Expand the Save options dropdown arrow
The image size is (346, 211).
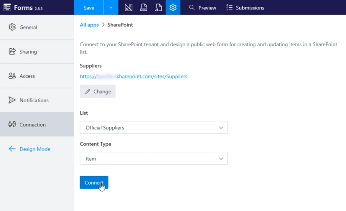pos(111,7)
